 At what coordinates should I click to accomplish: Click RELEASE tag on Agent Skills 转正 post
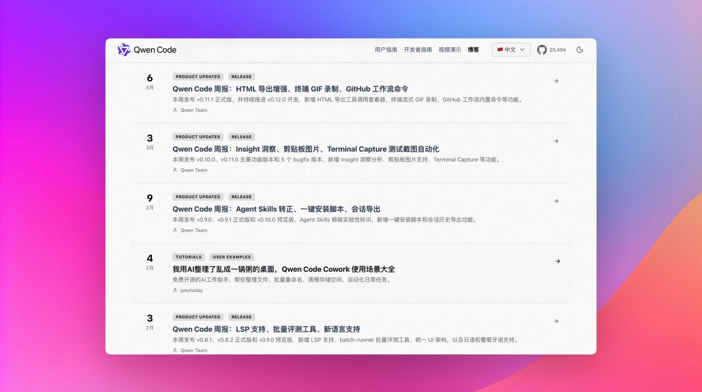point(242,197)
